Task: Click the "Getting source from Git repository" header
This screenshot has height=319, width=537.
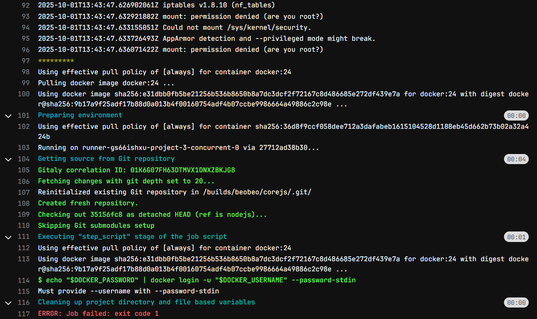Action: 106,159
